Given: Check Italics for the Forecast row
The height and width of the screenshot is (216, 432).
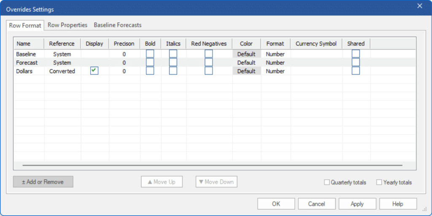Looking at the screenshot, I should coord(173,62).
